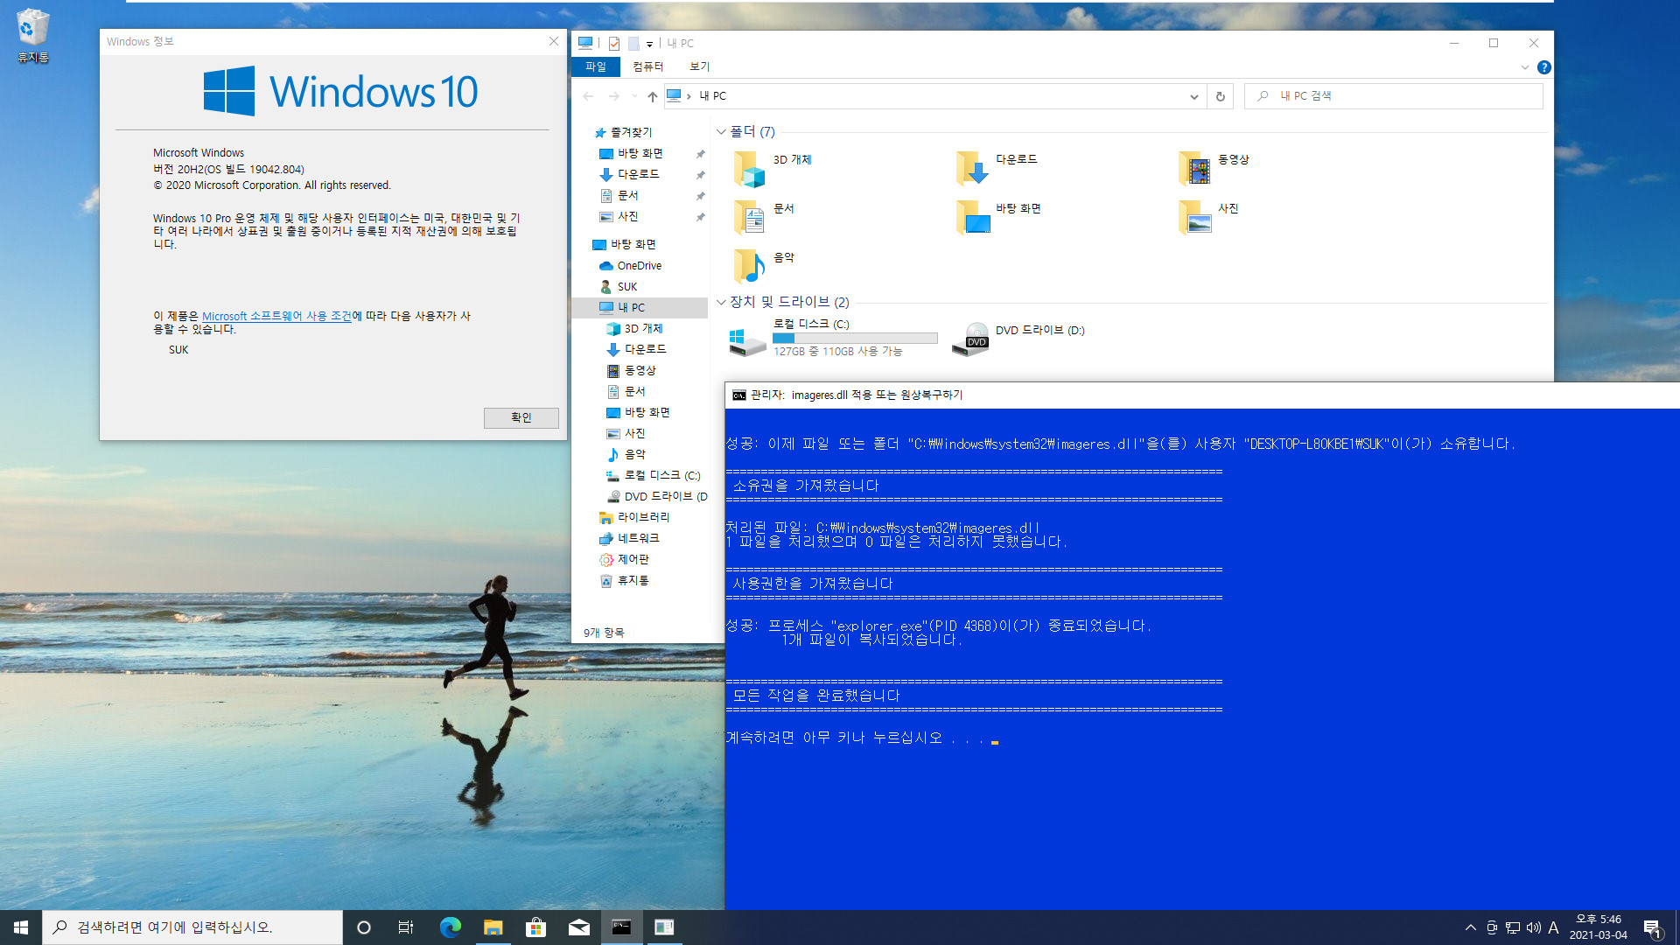
Task: Select OneDrive in navigation pane
Action: click(x=639, y=266)
